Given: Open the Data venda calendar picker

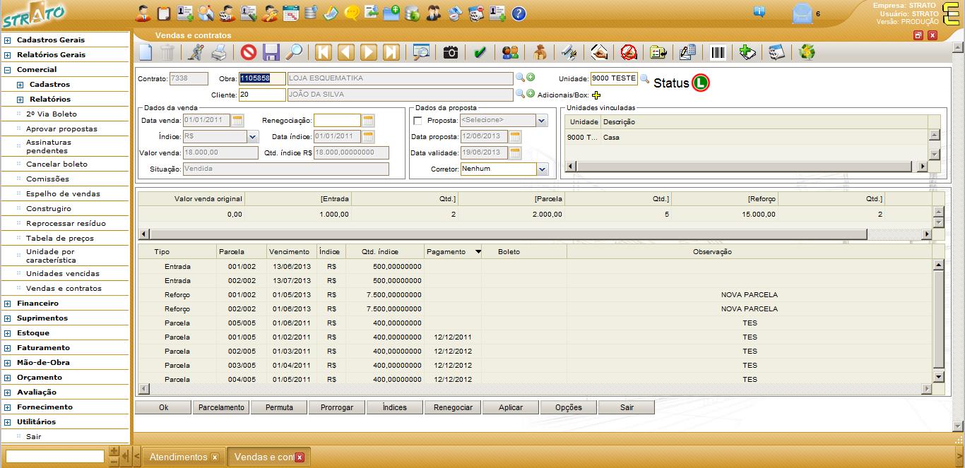Looking at the screenshot, I should tap(237, 121).
